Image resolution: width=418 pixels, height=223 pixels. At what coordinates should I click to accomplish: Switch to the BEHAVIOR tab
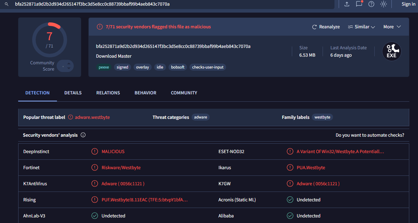coord(145,93)
